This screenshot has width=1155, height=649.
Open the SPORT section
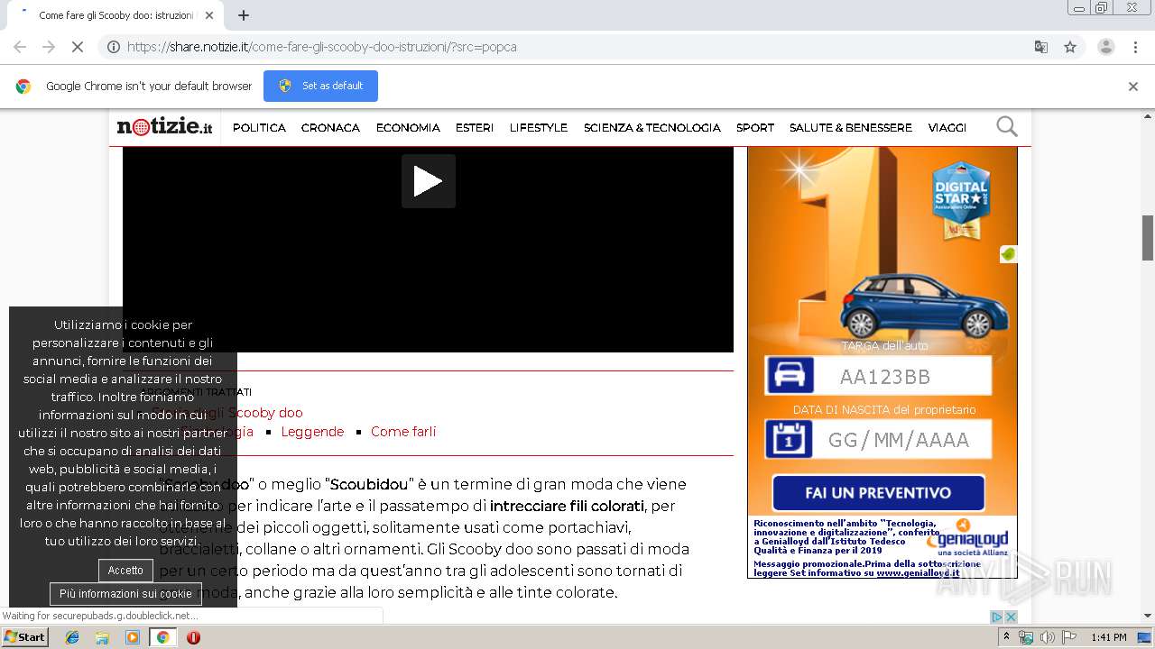pos(755,128)
